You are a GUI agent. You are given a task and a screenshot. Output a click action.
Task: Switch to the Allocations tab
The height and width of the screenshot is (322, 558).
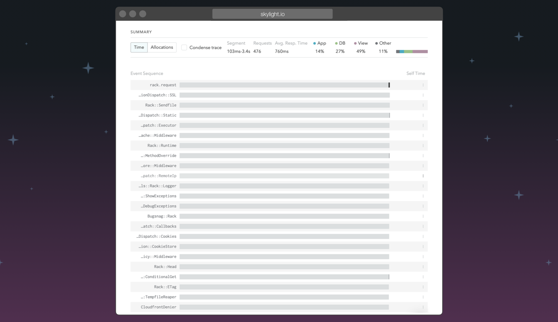162,47
